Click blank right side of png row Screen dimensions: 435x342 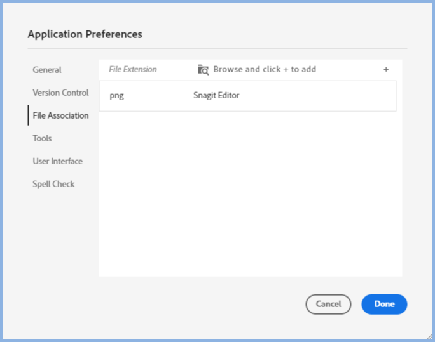(x=331, y=96)
